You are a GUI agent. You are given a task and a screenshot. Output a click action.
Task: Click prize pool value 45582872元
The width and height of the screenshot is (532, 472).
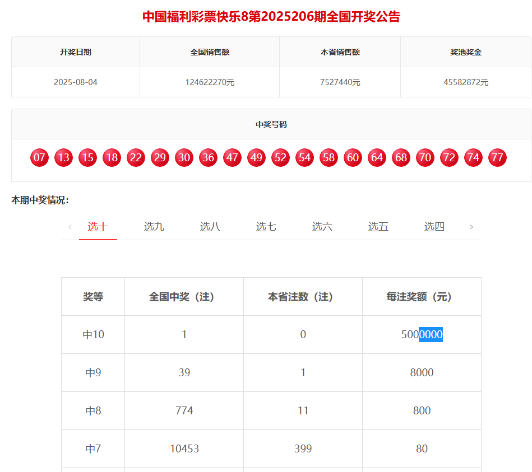(466, 82)
